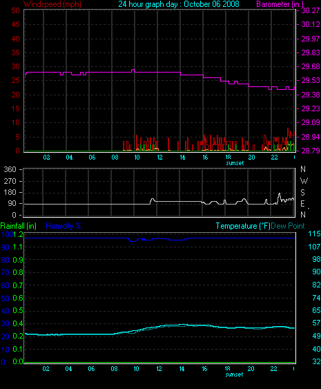The image size is (321, 389).
Task: Click the green 'Rainfall (in)' label
Action: tap(19, 226)
